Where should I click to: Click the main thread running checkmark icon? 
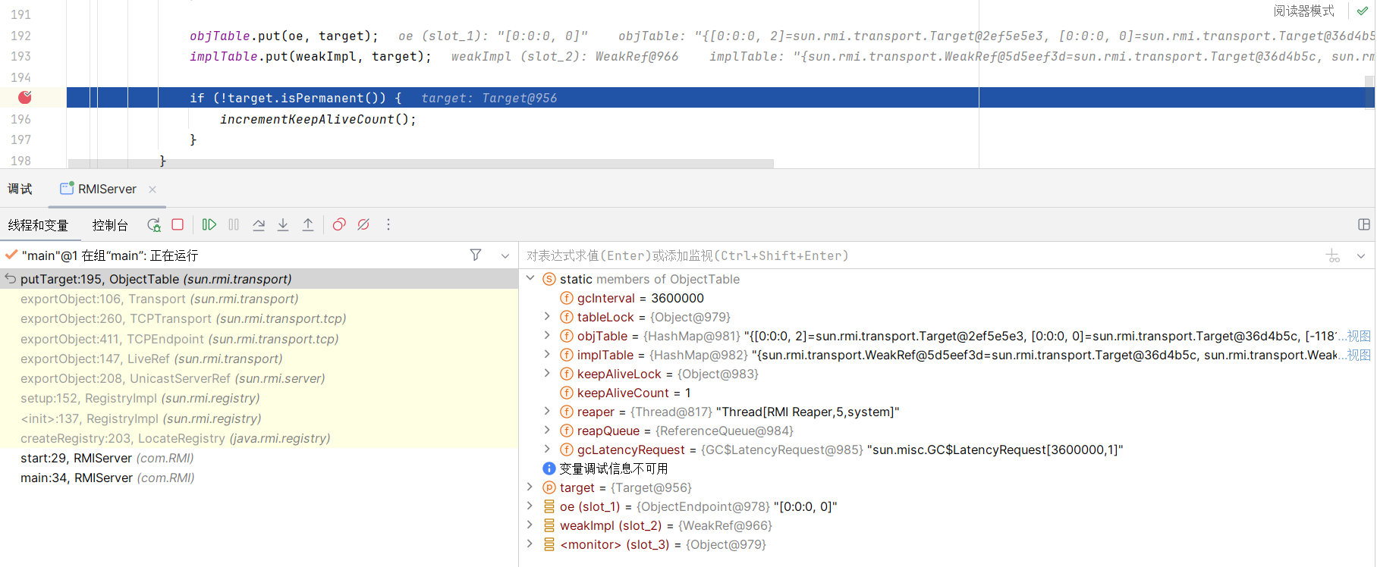11,255
